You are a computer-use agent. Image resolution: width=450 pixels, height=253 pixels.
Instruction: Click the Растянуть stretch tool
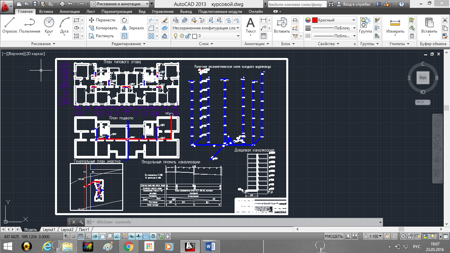click(101, 36)
